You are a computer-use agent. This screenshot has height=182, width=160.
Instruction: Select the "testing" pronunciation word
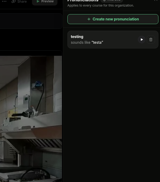point(77,37)
